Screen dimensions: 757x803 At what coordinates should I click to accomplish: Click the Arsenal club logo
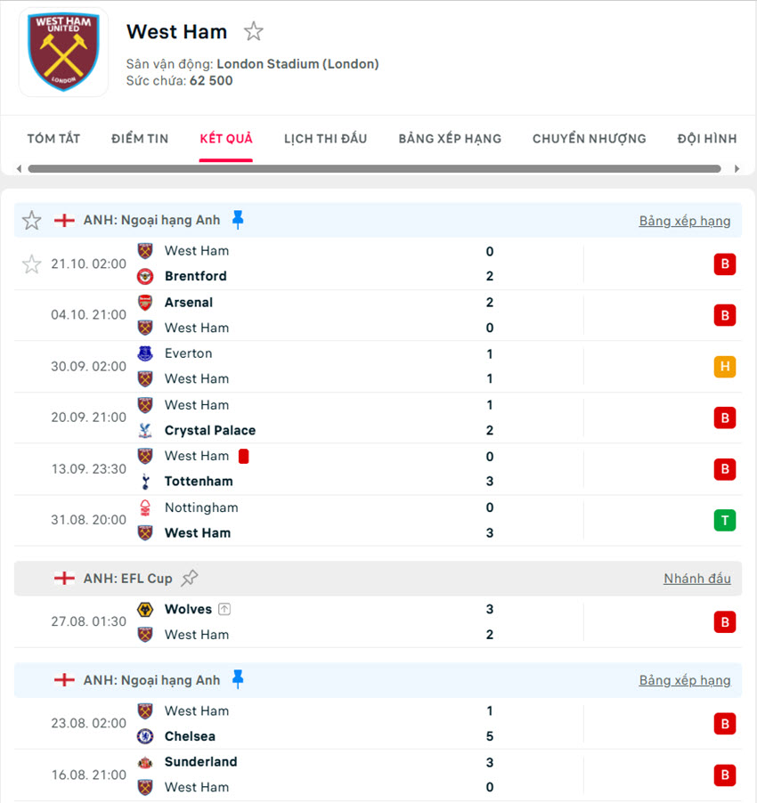coord(145,302)
